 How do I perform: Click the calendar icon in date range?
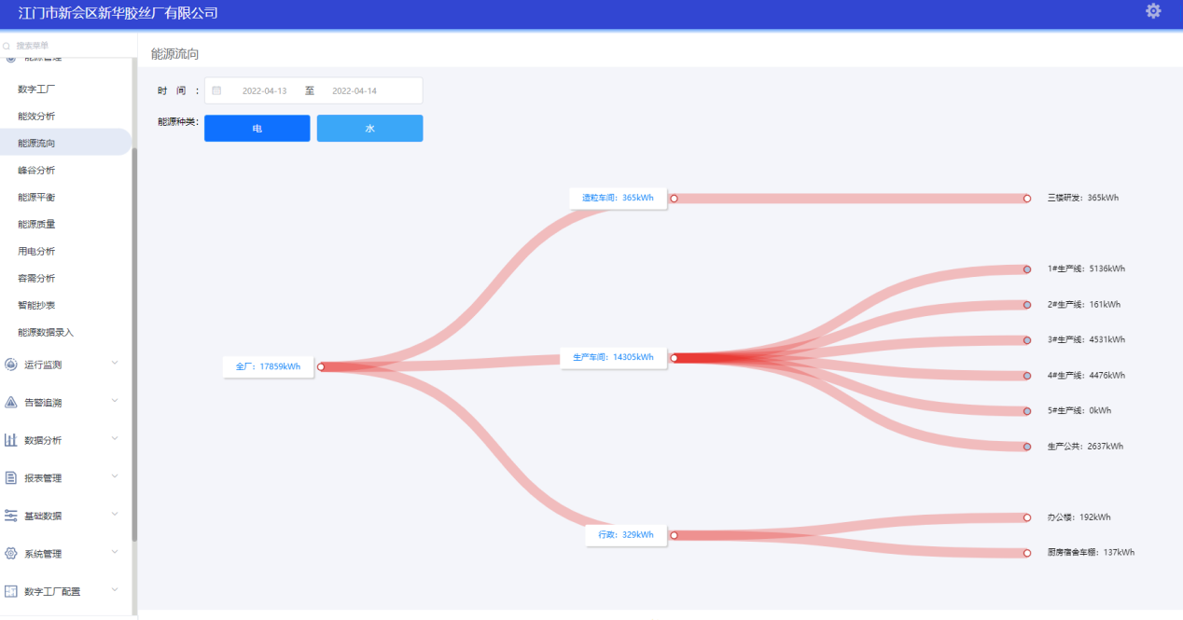pyautogui.click(x=216, y=90)
